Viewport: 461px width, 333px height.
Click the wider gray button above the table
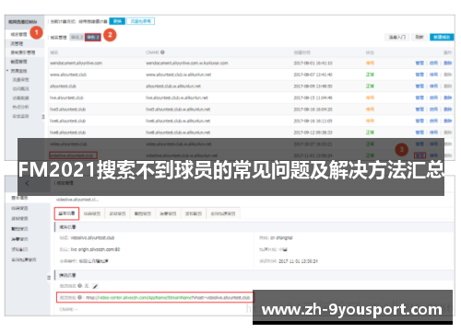click(397, 37)
